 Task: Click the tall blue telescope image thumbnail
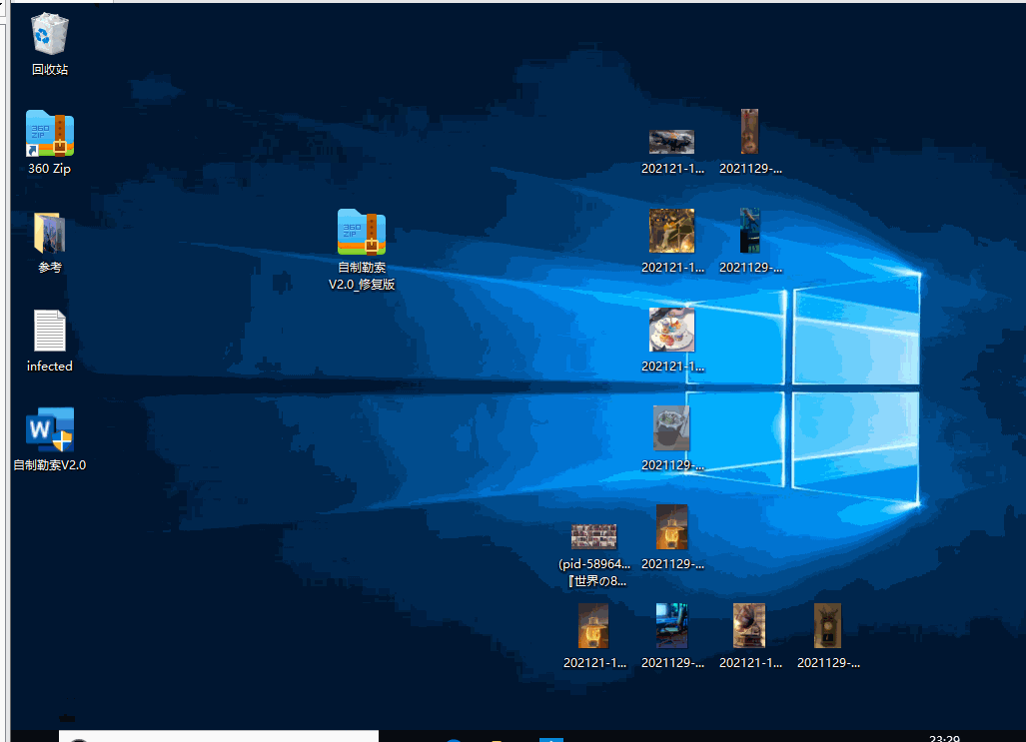(x=749, y=231)
